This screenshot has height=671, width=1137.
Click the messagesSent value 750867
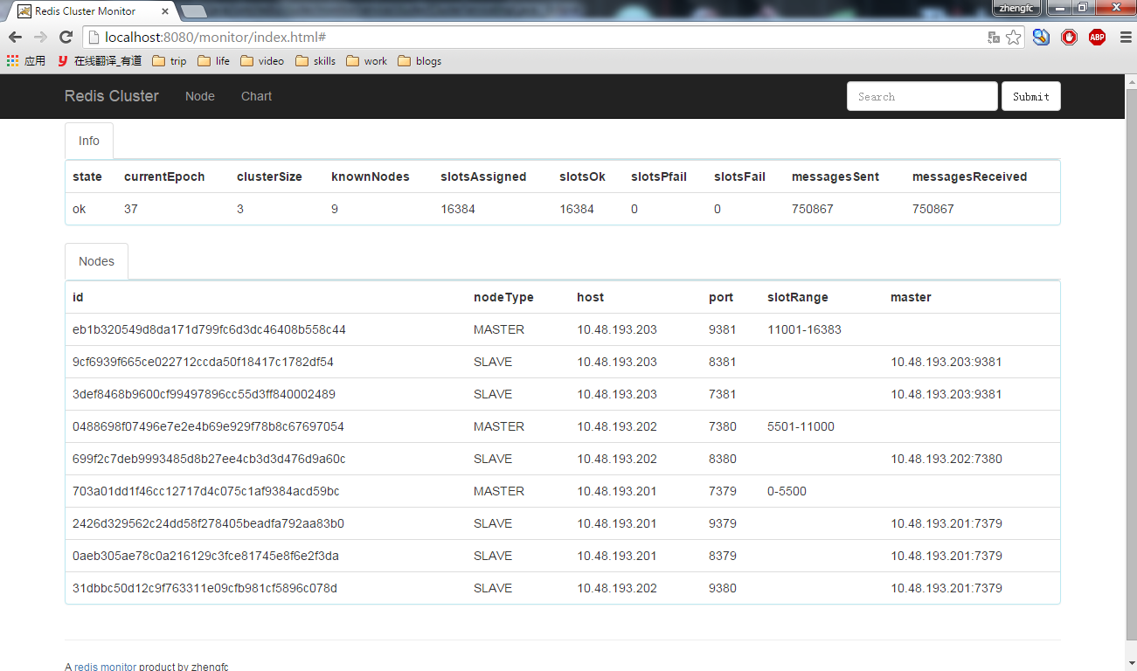point(812,209)
